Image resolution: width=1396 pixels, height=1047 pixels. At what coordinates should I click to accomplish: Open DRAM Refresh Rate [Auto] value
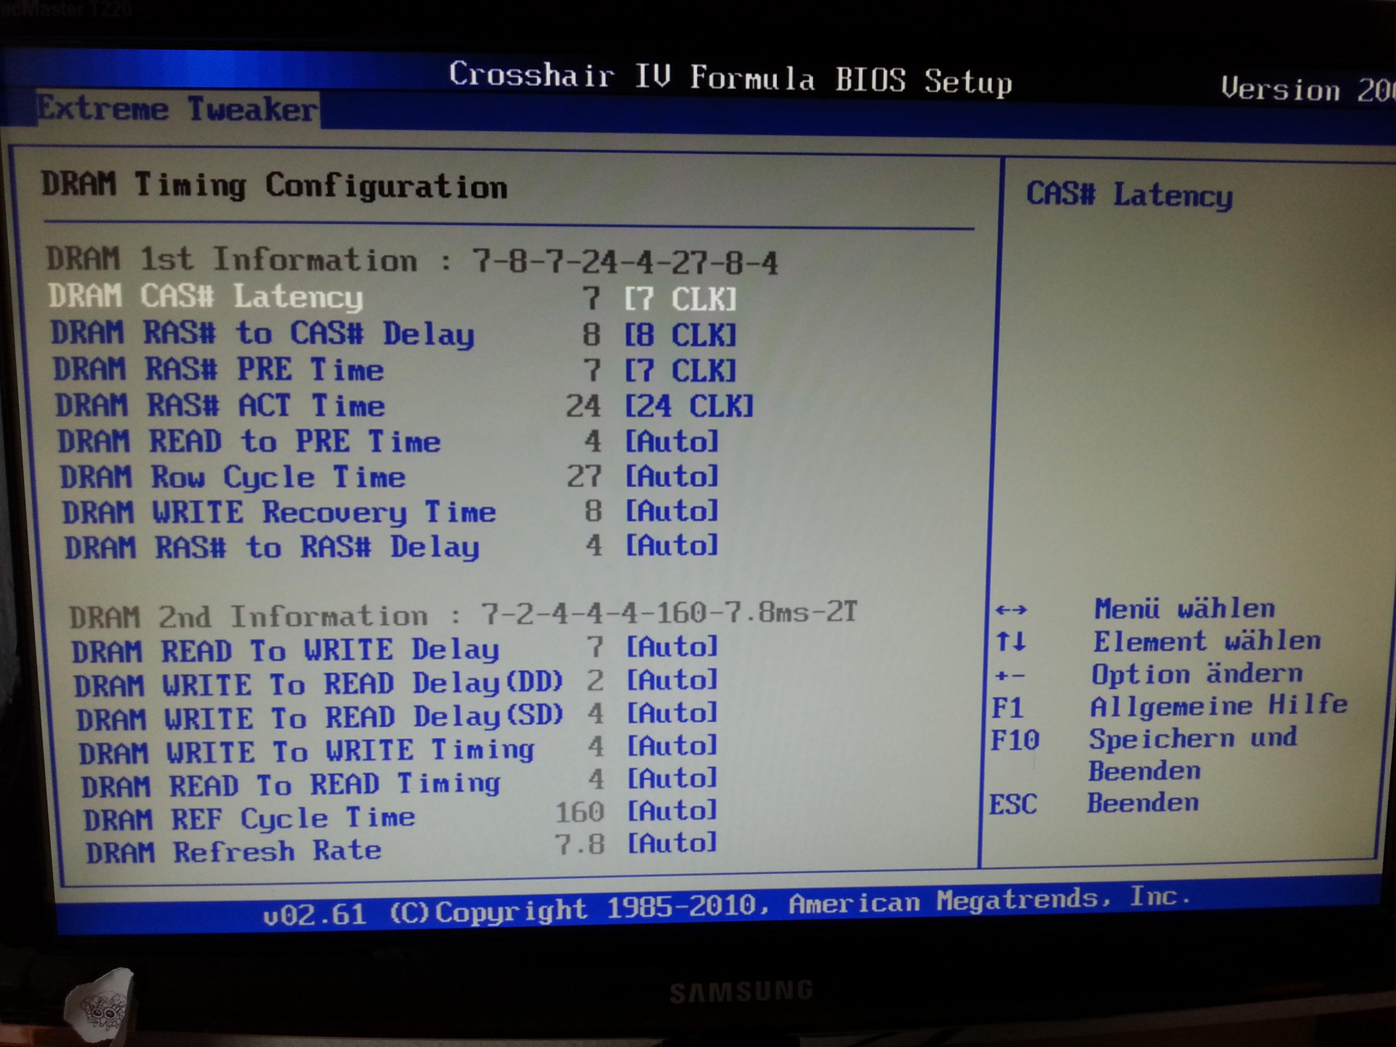pos(672,843)
